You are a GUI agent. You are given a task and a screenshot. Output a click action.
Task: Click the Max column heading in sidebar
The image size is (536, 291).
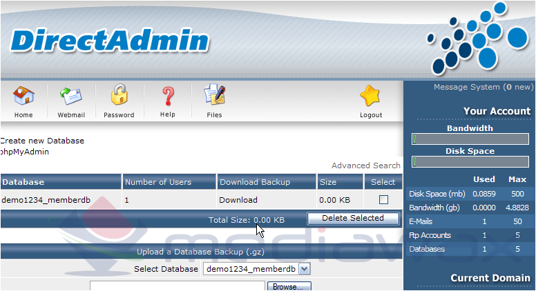pos(517,179)
